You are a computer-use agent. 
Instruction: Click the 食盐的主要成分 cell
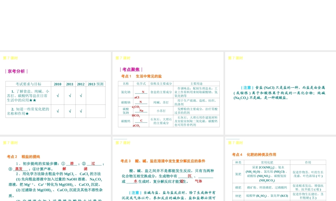pyautogui.click(x=161, y=92)
